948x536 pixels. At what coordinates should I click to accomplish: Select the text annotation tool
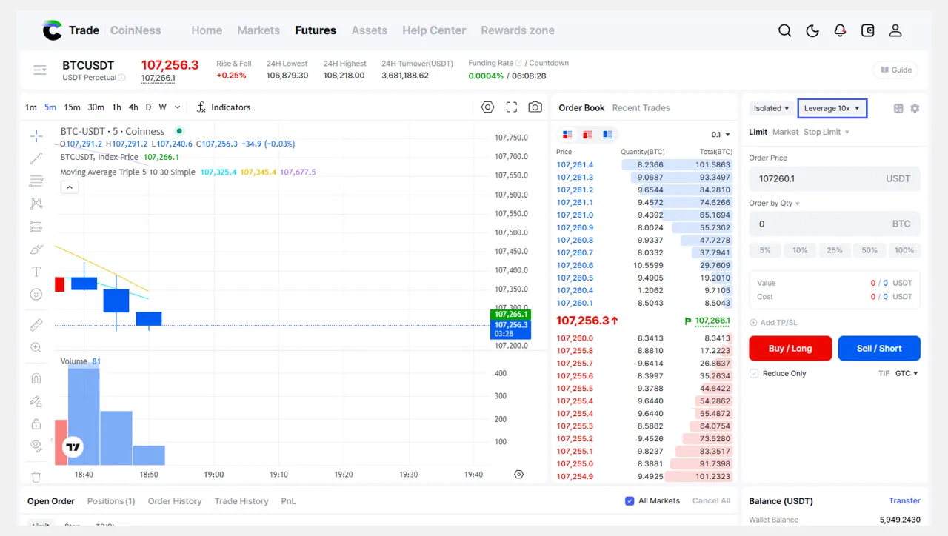click(36, 272)
